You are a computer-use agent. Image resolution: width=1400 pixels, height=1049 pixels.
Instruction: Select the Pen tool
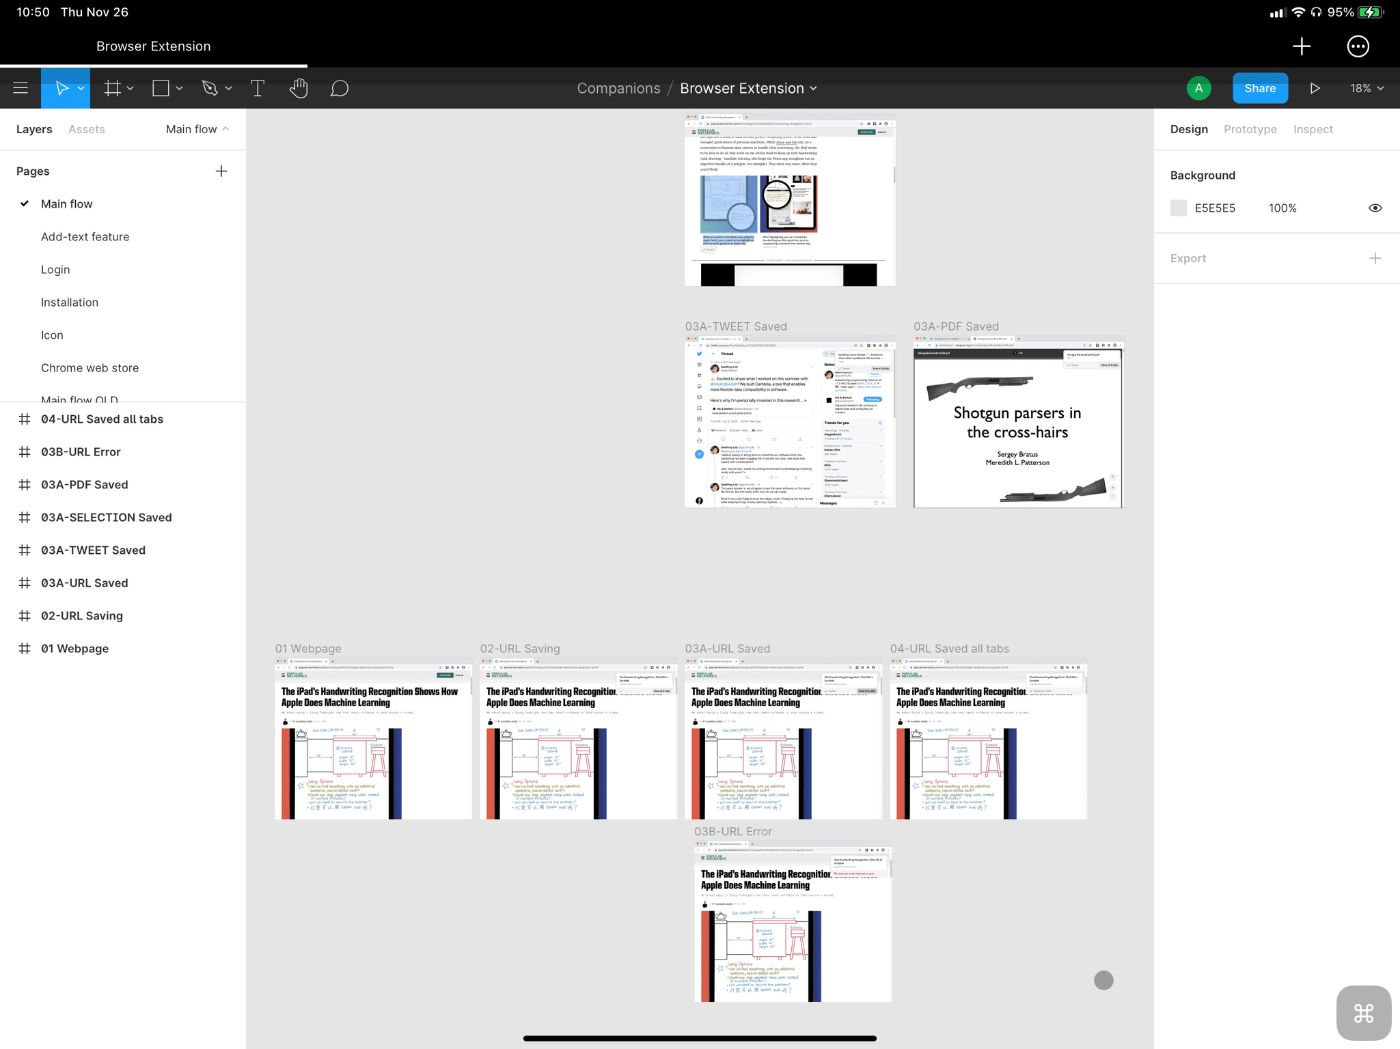[210, 87]
